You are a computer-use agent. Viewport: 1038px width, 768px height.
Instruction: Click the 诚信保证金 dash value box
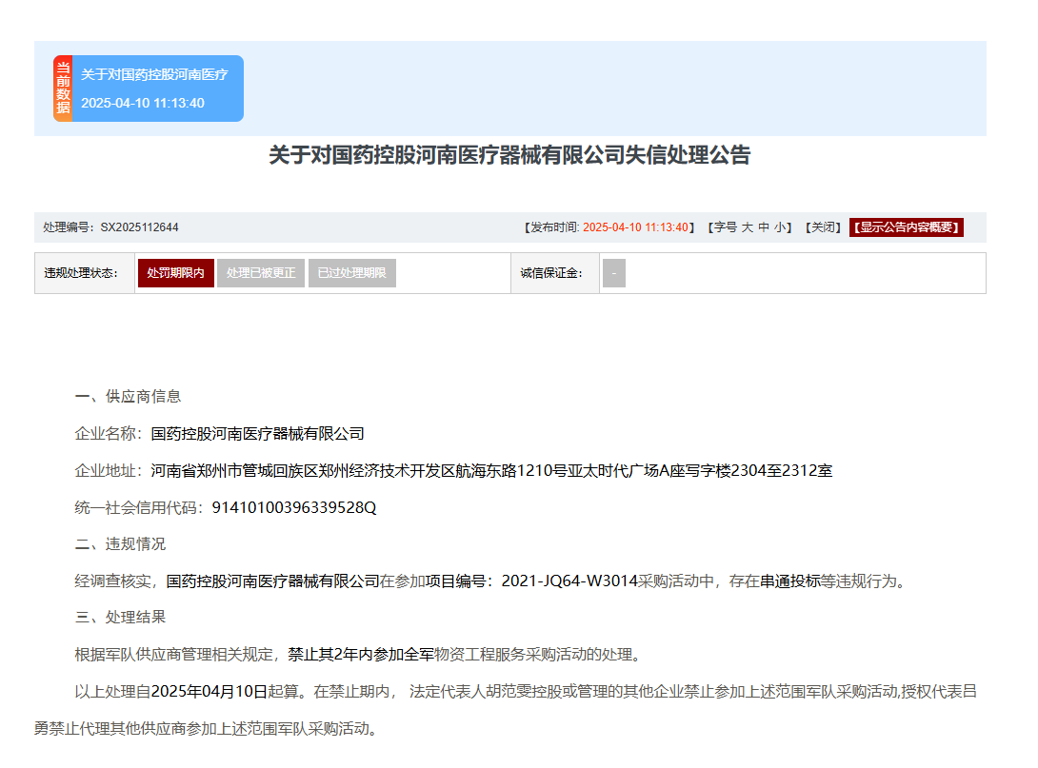613,273
